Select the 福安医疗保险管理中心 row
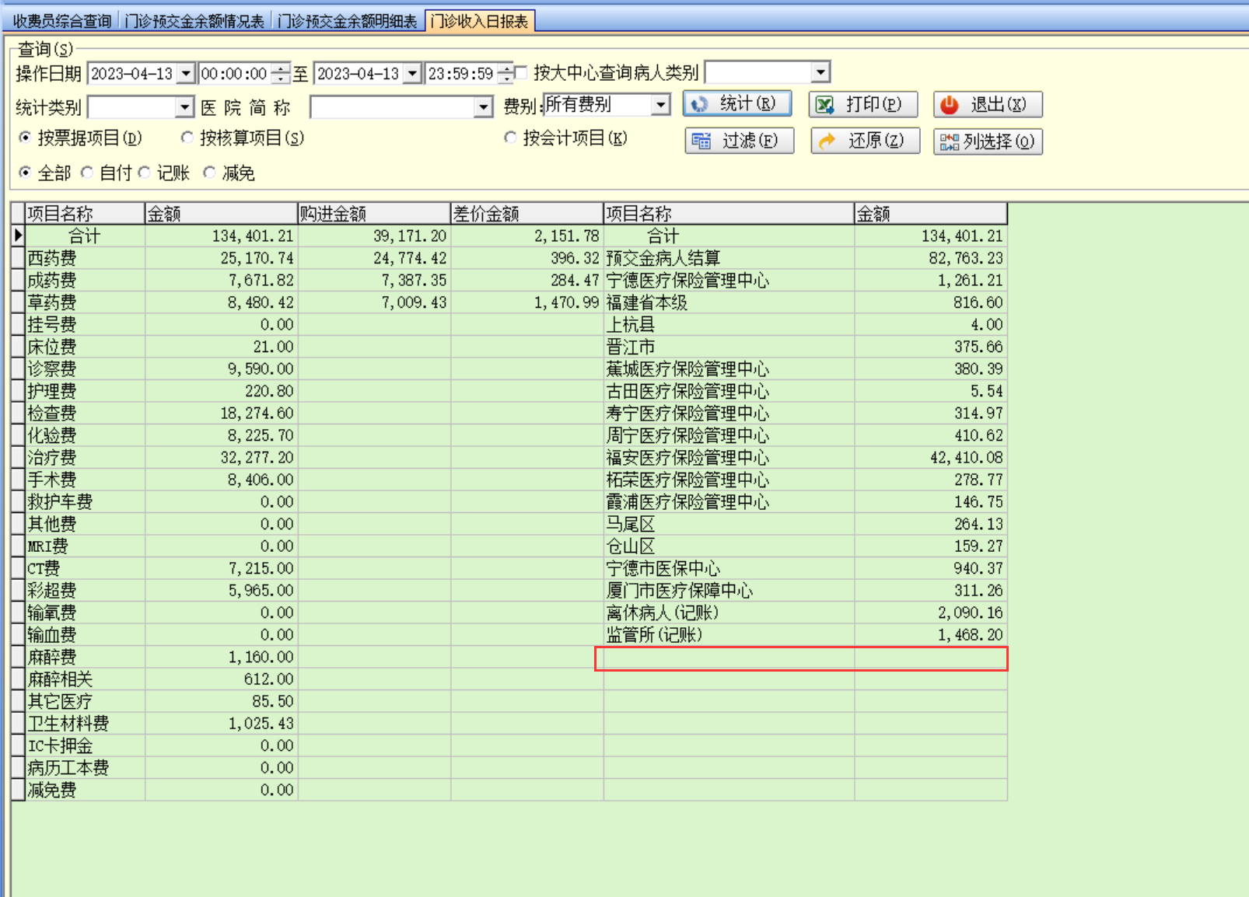The image size is (1249, 897). [806, 458]
